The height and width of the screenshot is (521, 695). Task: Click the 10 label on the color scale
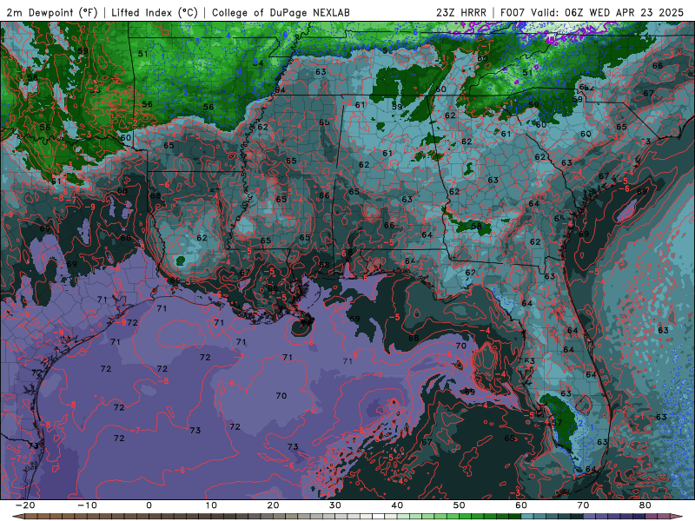click(x=211, y=505)
